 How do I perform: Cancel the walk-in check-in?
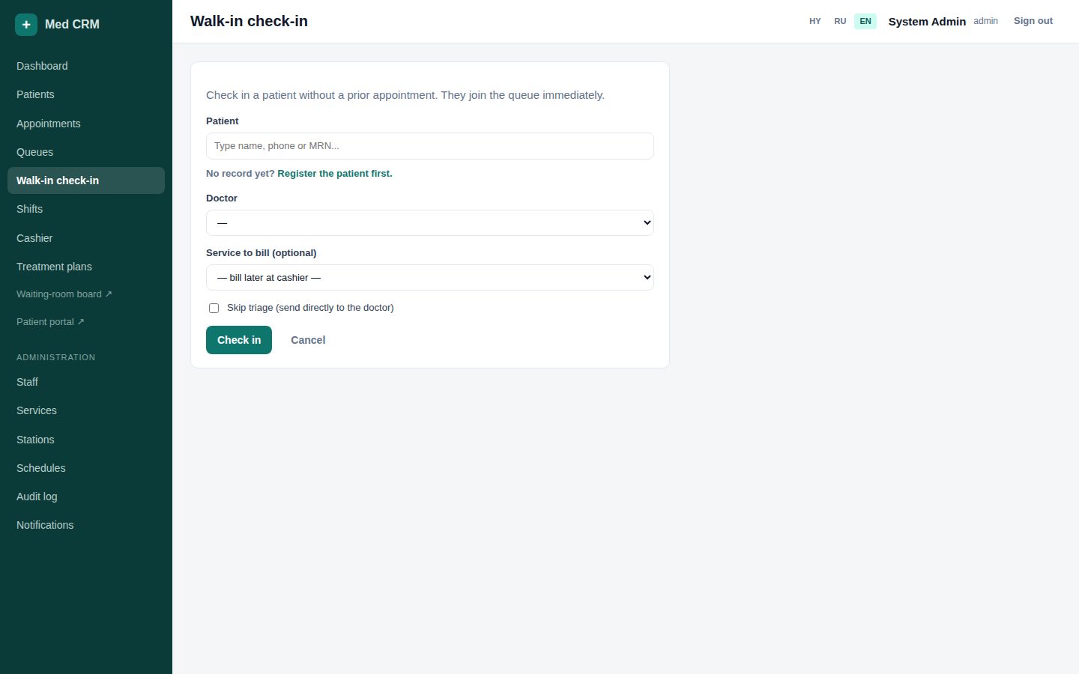(308, 340)
